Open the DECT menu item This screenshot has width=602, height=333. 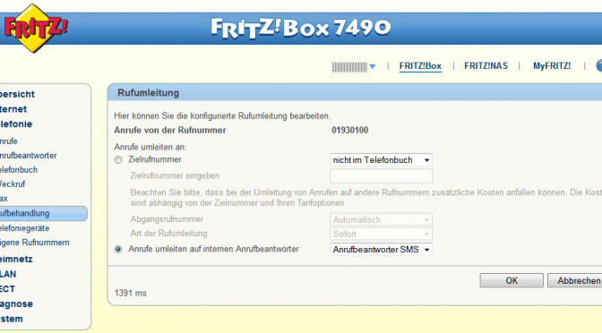8,289
